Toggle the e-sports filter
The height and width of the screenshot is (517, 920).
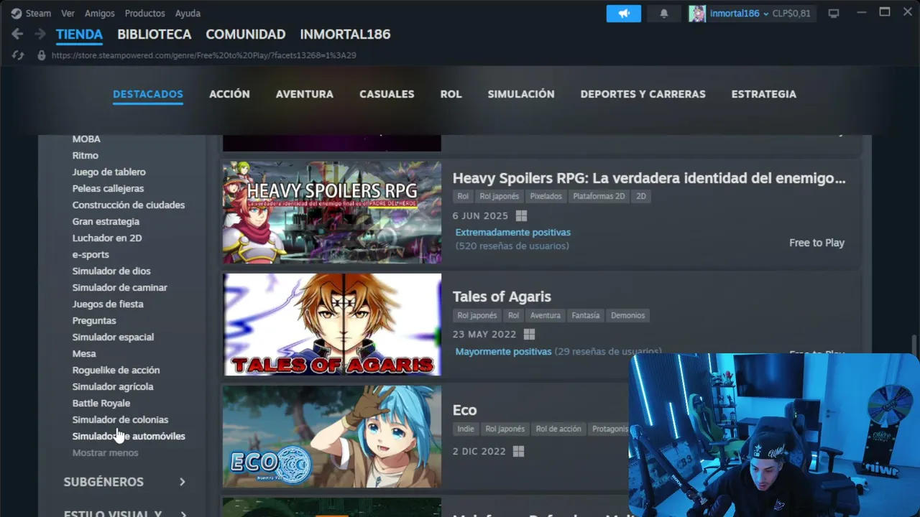(x=91, y=255)
